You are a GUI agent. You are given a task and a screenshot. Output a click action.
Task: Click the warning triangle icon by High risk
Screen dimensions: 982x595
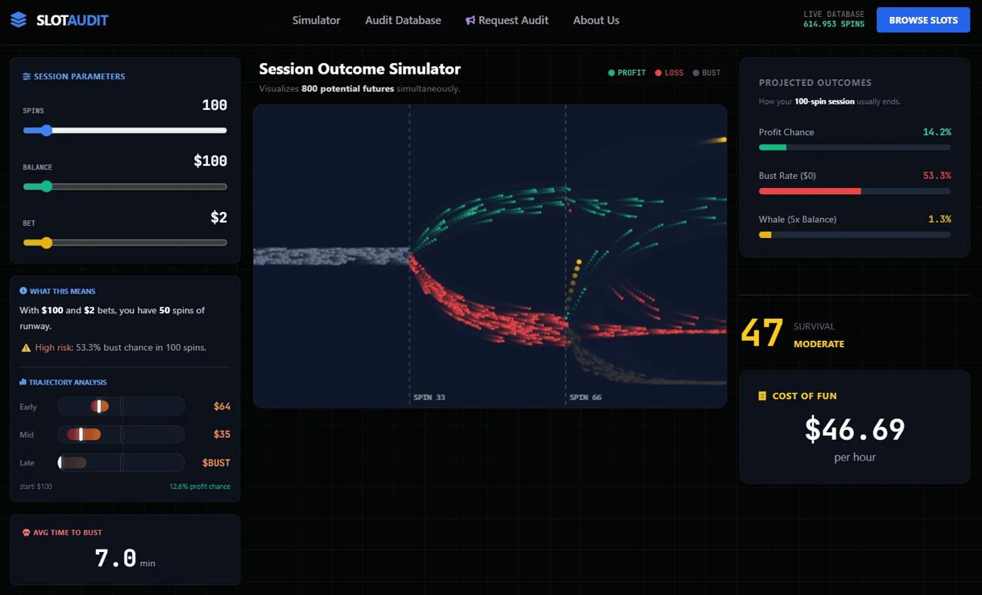[26, 348]
